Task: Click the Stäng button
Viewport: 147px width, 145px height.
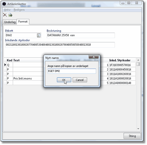Action: pos(132,136)
